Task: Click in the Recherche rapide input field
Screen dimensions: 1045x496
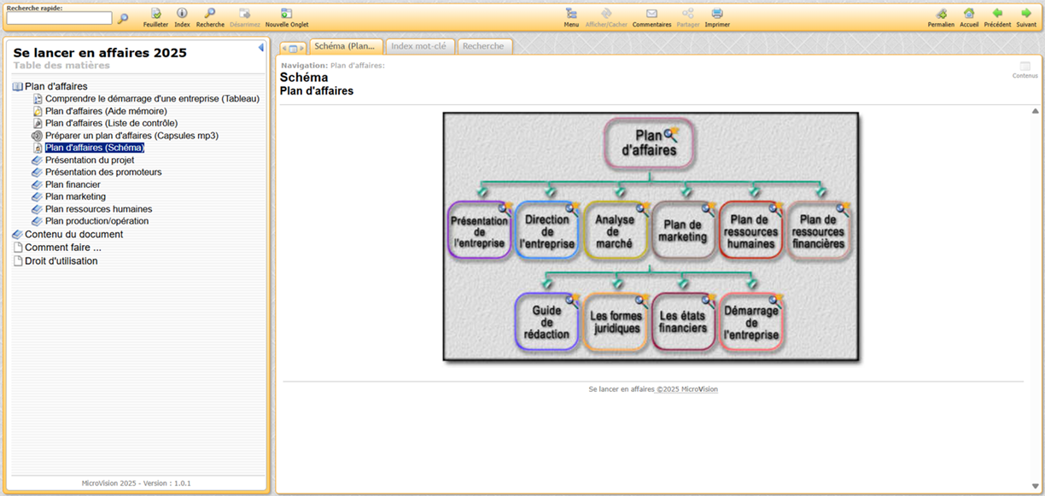Action: [59, 18]
